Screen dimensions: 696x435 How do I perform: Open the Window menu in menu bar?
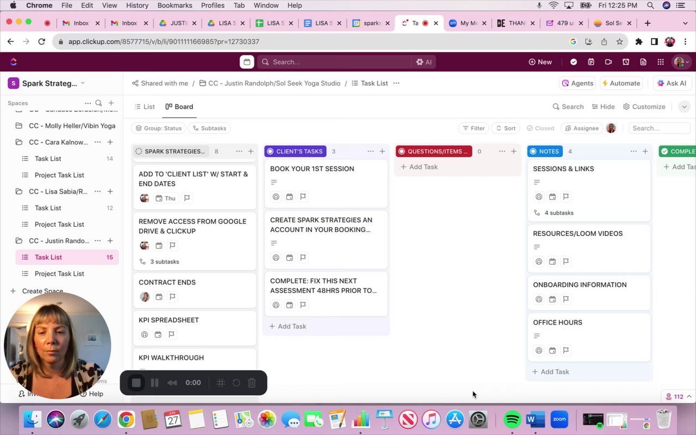tap(266, 5)
